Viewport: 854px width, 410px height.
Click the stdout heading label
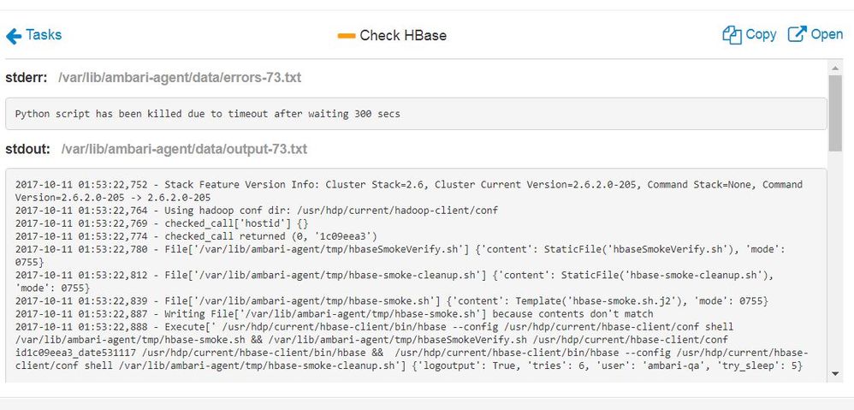point(29,150)
